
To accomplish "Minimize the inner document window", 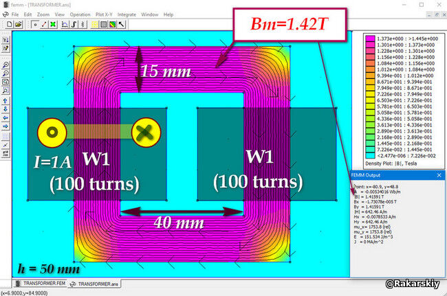I will 429,14.
